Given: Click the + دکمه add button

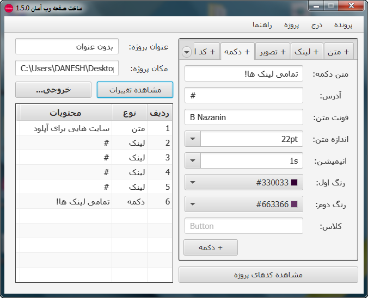Looking at the screenshot, I should 211,247.
